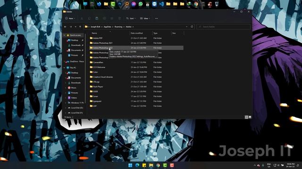Open the Windows Start menu

coord(130,165)
